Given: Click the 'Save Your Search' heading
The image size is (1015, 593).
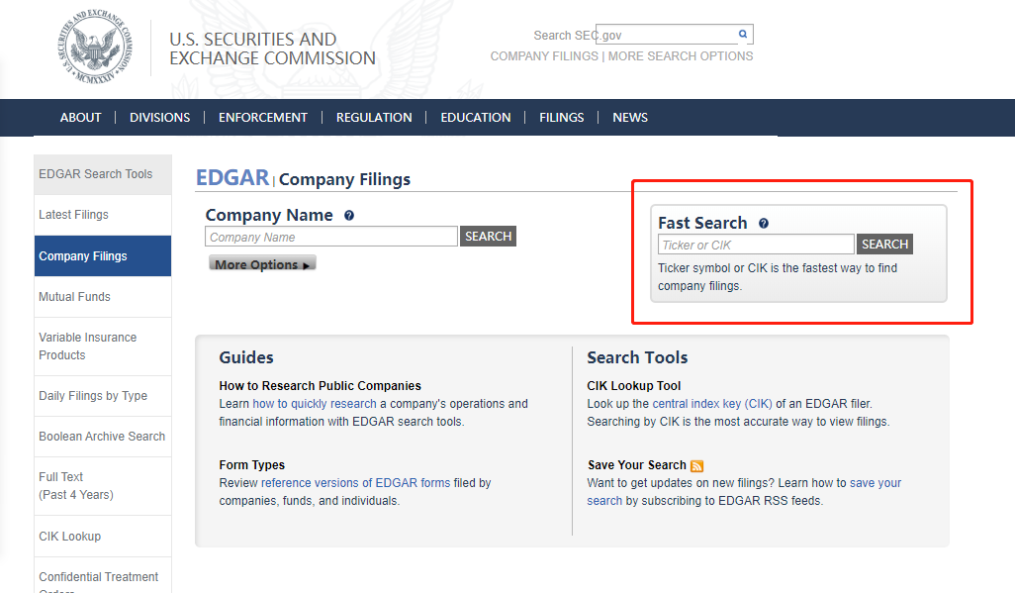Looking at the screenshot, I should pos(637,464).
